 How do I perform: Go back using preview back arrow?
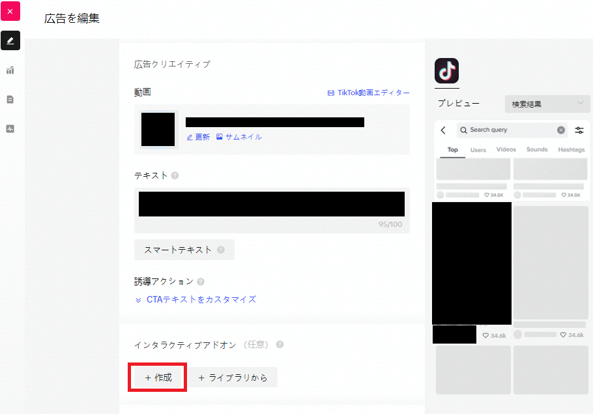click(x=444, y=130)
